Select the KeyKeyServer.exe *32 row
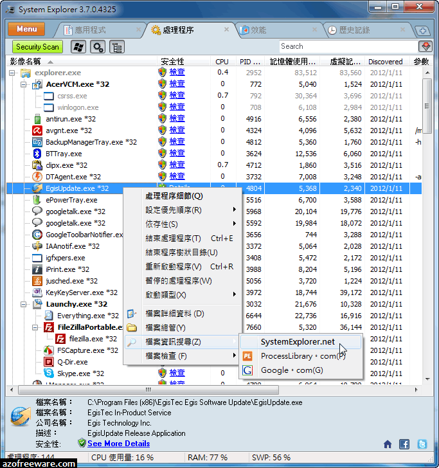The image size is (439, 468). pyautogui.click(x=82, y=292)
